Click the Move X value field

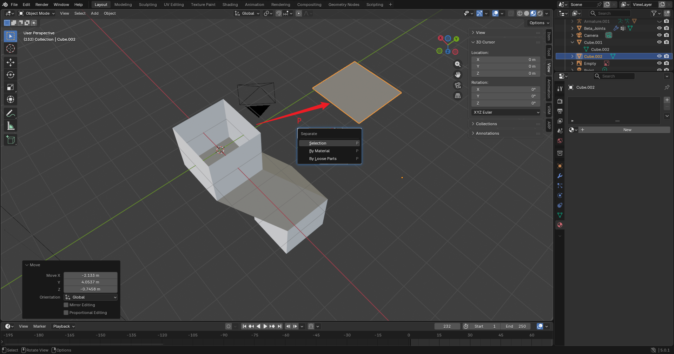click(x=91, y=275)
